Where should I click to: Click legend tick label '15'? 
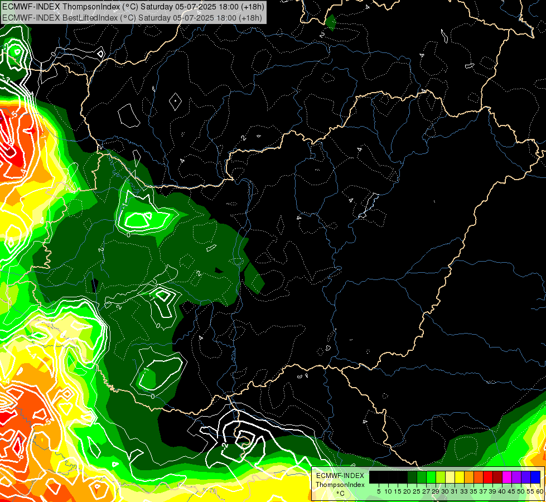398,491
